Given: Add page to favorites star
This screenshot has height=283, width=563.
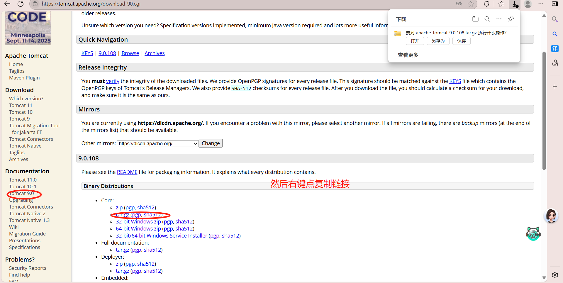Looking at the screenshot, I should [x=471, y=4].
